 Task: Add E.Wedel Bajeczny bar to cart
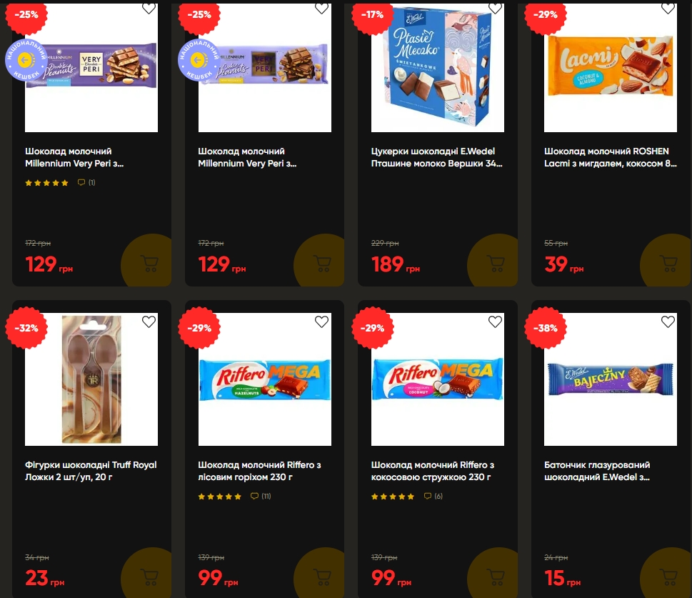coord(668,575)
